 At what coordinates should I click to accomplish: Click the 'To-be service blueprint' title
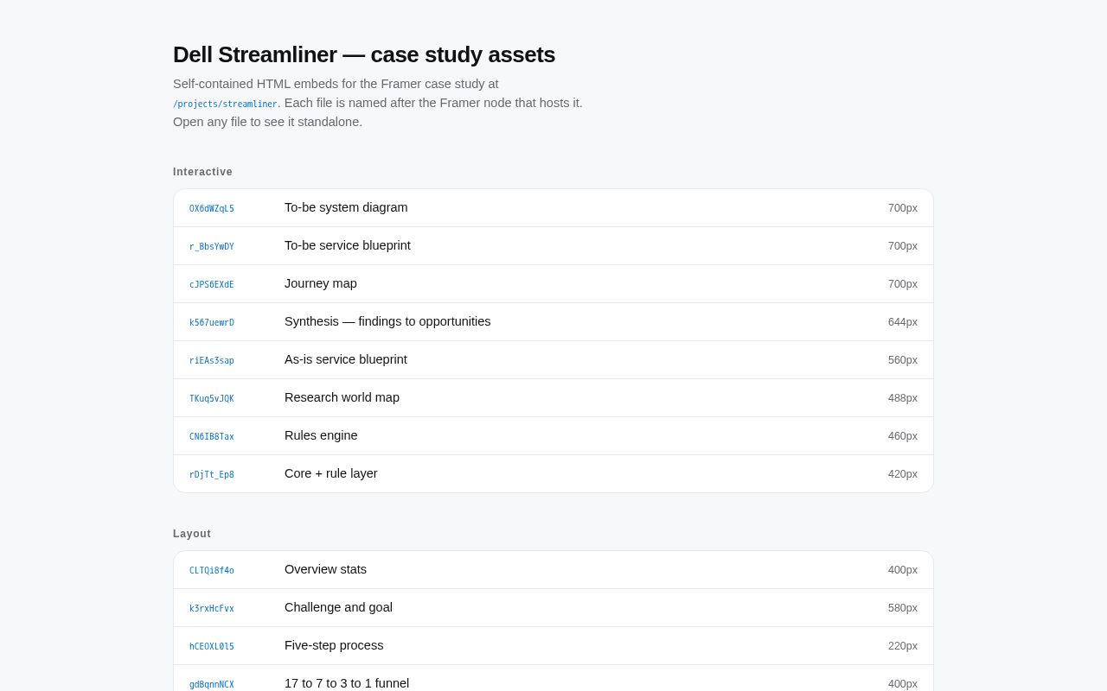click(x=348, y=245)
